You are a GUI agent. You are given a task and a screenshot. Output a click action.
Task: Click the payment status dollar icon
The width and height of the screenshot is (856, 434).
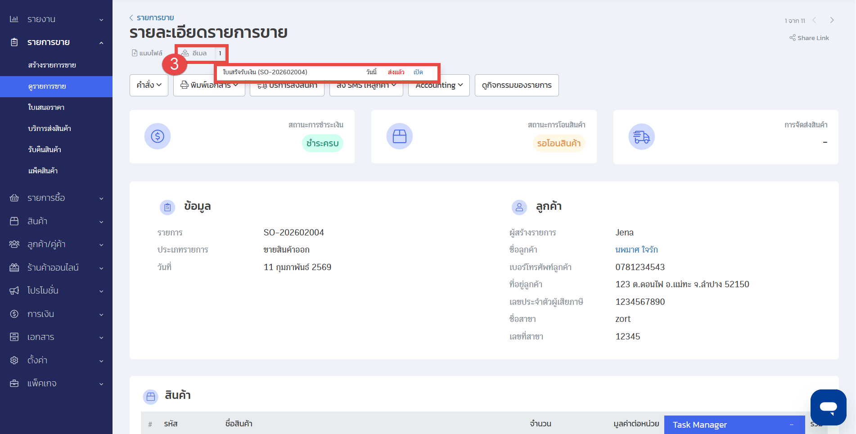click(x=158, y=136)
